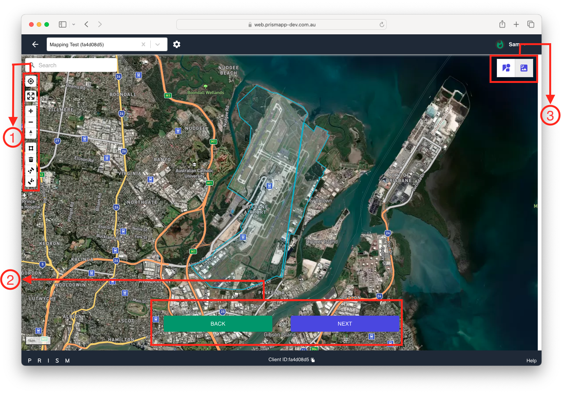This screenshot has height=394, width=563.
Task: Toggle fullscreen map view
Action: (x=31, y=96)
